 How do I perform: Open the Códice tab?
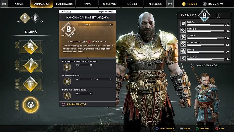(x=132, y=4)
